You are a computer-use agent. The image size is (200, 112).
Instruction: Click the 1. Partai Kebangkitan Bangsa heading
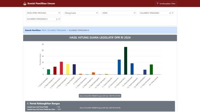point(43,103)
